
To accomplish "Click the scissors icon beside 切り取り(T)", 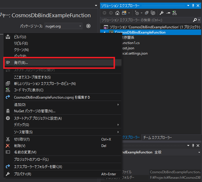I will coord(8,139).
